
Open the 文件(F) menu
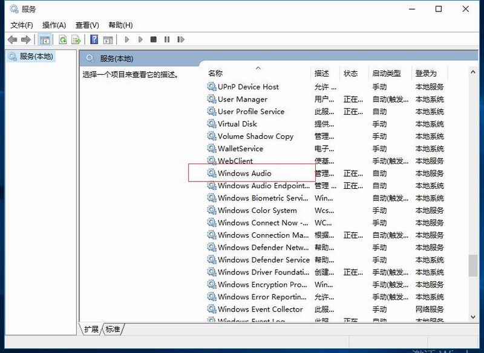point(22,25)
